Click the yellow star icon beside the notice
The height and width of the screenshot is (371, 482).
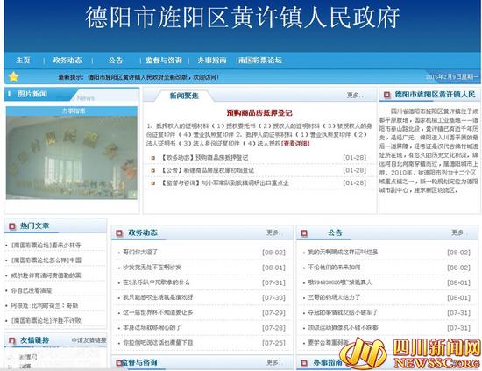pos(13,76)
